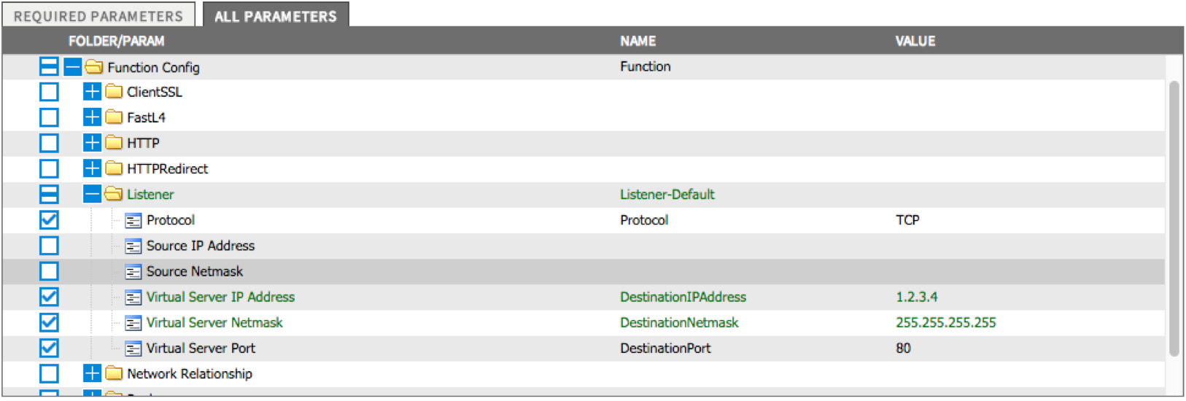Expand the Network Relationship folder
Viewport: 1186px width, 401px height.
pos(92,374)
